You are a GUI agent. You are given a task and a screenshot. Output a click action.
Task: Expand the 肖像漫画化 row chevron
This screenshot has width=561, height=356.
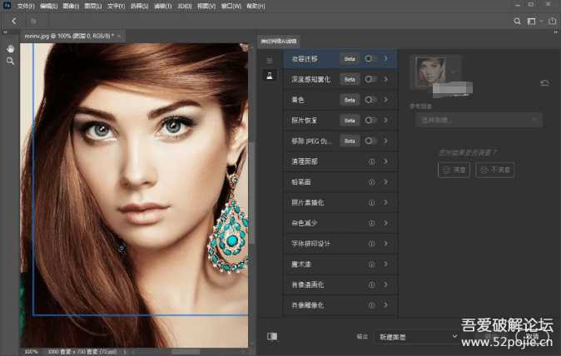point(385,284)
